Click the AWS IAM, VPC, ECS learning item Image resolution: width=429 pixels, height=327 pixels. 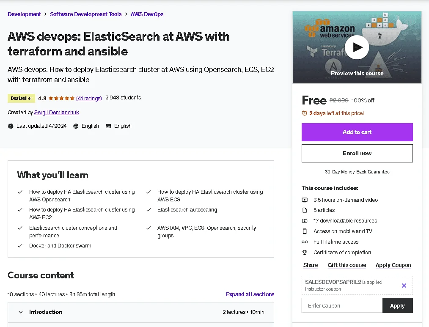pos(206,232)
